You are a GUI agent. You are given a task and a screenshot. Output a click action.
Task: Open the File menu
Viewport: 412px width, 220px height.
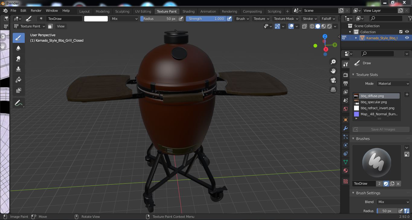tap(13, 11)
